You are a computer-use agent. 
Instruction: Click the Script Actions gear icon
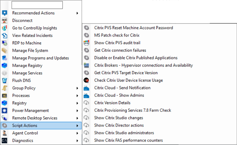click(x=4, y=125)
